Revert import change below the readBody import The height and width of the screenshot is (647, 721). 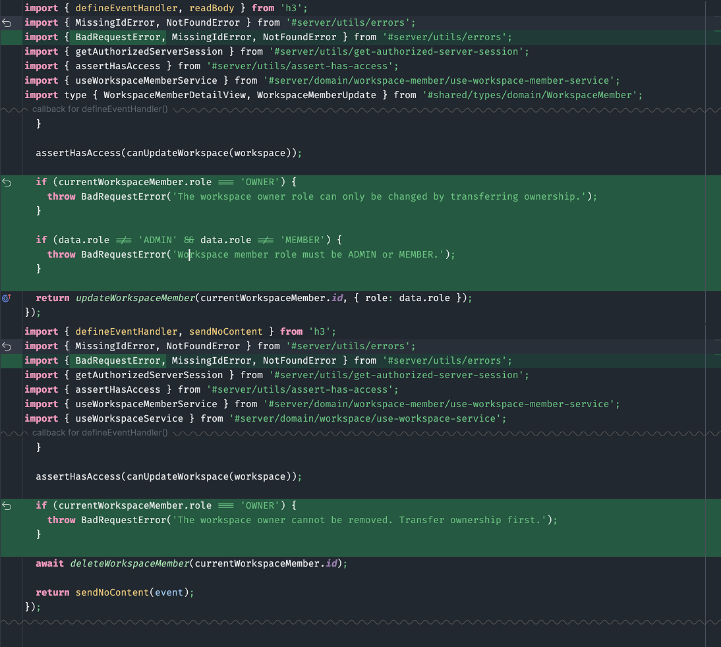[x=7, y=22]
